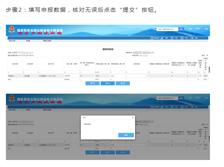Click the back arrow icon in upper screenshot toolbar
Image resolution: width=224 pixels, height=167 pixels.
[x=193, y=38]
